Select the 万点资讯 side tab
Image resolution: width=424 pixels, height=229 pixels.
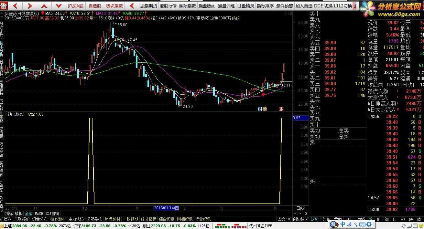pos(2,150)
